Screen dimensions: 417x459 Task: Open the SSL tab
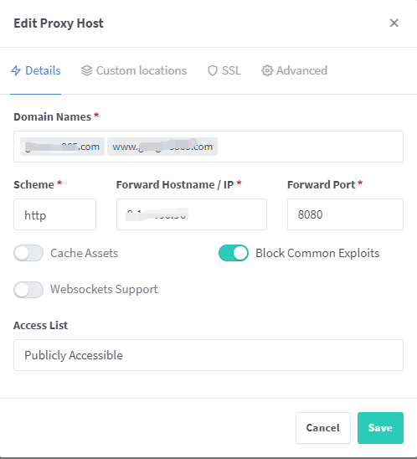coord(224,70)
